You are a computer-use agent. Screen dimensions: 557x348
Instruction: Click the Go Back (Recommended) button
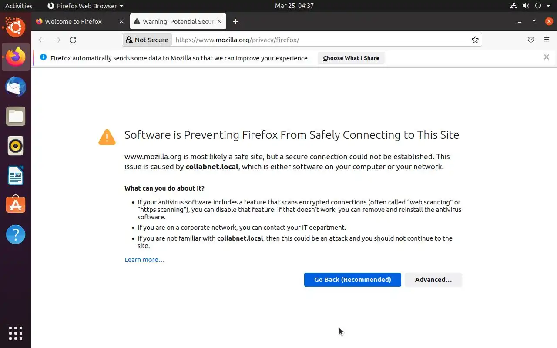pos(352,280)
